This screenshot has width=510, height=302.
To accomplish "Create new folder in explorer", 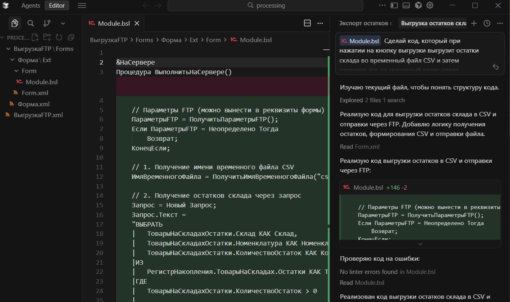I will (x=47, y=37).
